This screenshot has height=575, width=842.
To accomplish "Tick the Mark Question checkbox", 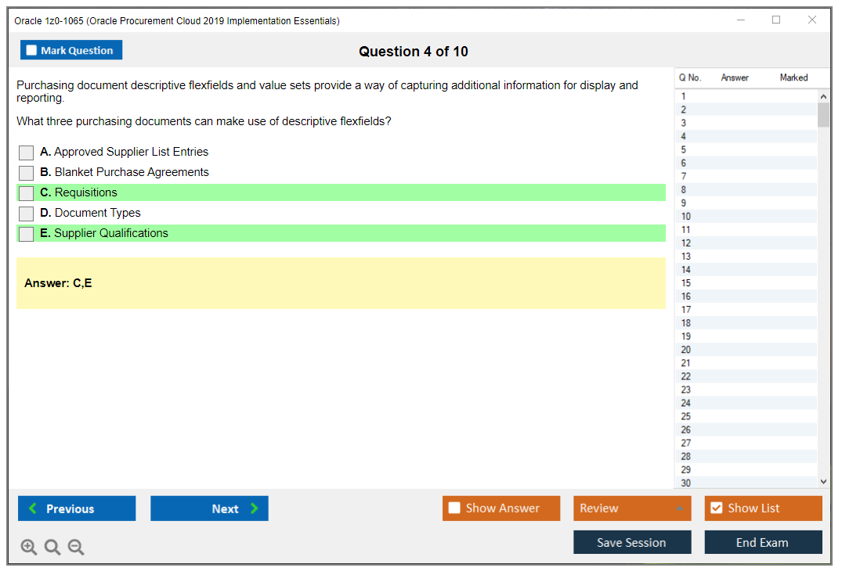I will click(x=32, y=51).
